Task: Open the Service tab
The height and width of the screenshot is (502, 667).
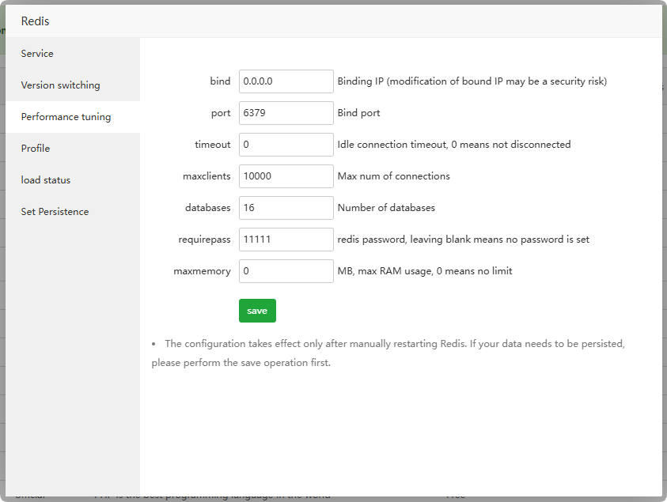Action: (37, 54)
